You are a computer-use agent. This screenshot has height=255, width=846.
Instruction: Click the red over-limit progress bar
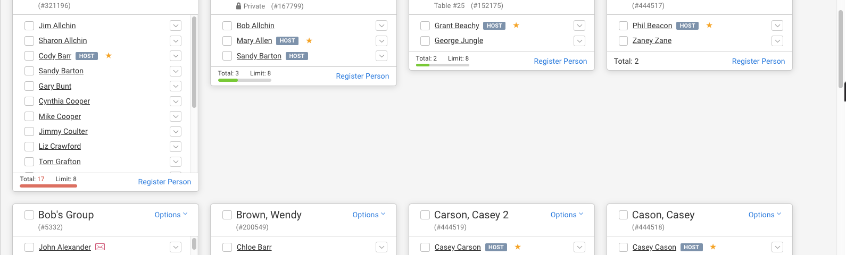[48, 186]
